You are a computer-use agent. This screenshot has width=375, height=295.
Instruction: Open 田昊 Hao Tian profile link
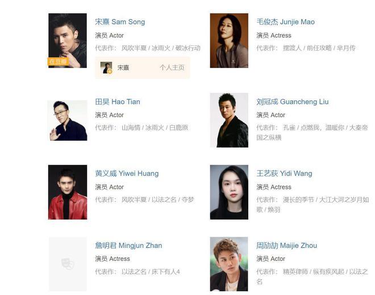(118, 102)
